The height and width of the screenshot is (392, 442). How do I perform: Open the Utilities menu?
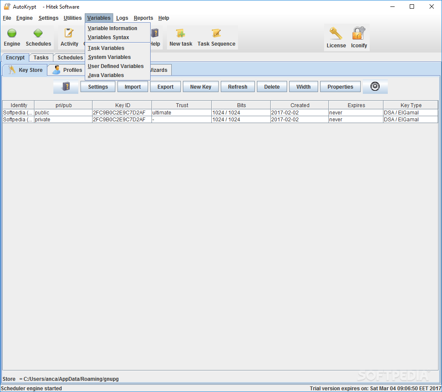[72, 18]
